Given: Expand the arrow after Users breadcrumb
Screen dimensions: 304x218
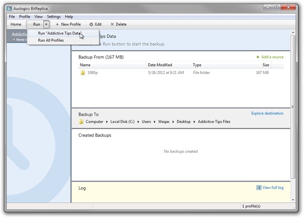Looking at the screenshot, I should (x=154, y=122).
